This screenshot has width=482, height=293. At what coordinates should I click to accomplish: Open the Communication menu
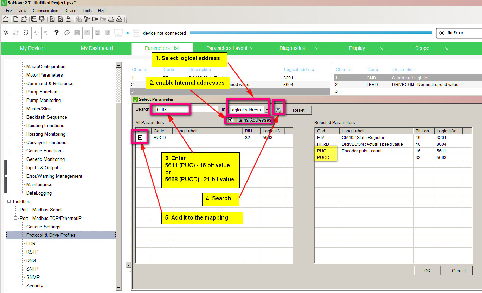click(45, 11)
